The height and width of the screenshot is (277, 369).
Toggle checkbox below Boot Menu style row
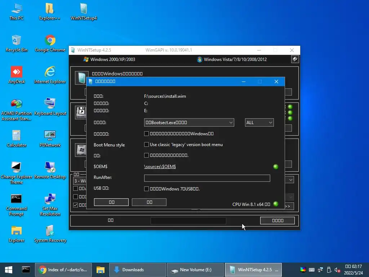pyautogui.click(x=146, y=155)
